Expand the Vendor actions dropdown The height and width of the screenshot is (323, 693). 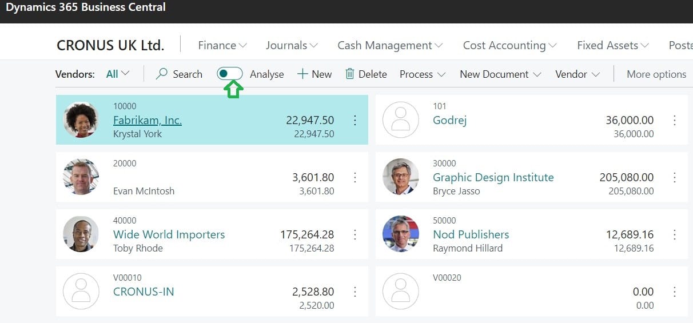(577, 74)
